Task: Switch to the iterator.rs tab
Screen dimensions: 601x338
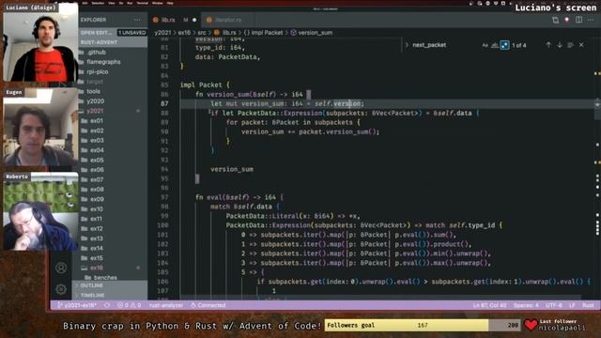Action: [x=228, y=20]
